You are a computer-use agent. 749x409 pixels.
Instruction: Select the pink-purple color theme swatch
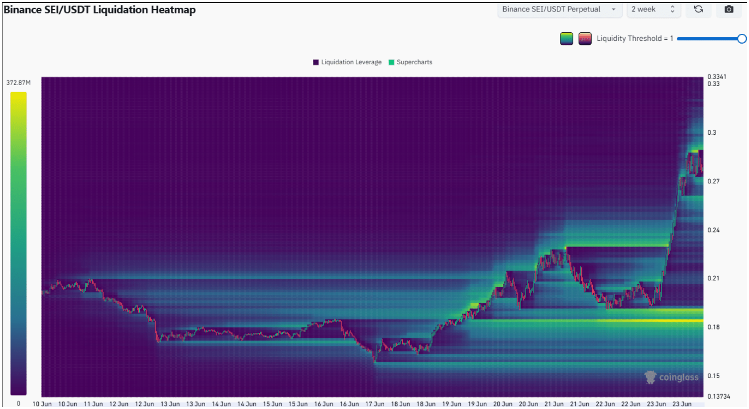(585, 39)
